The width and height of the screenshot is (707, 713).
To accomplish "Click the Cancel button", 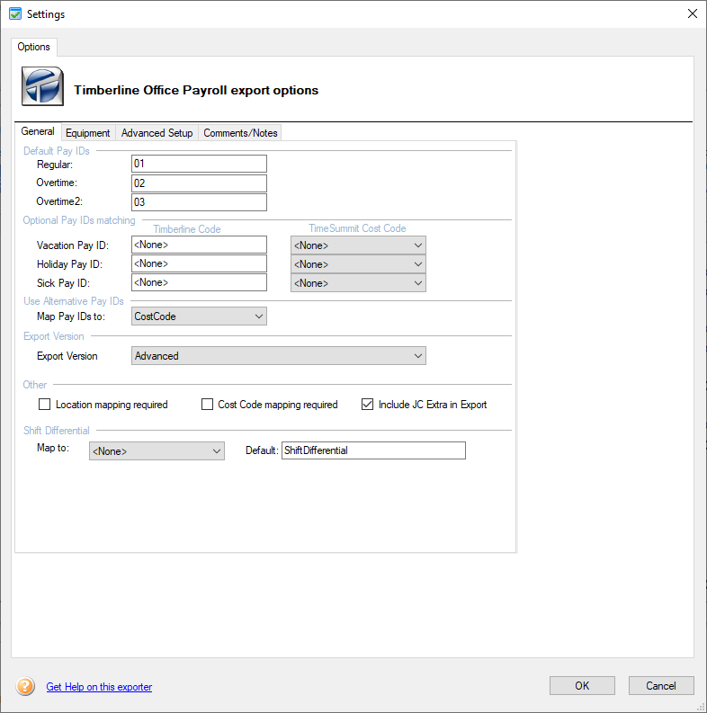I will pos(661,686).
